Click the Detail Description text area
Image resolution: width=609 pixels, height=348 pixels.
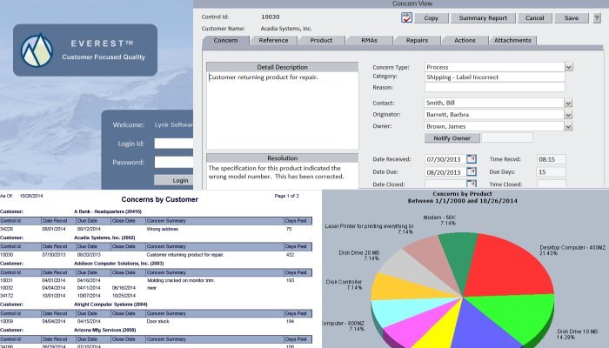click(283, 110)
